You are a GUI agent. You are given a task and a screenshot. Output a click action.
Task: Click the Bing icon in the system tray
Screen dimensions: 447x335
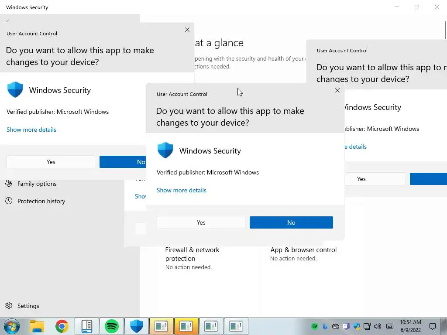(325, 326)
